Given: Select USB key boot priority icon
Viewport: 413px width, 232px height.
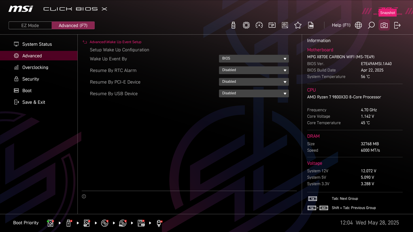Looking at the screenshot, I should 68,223.
